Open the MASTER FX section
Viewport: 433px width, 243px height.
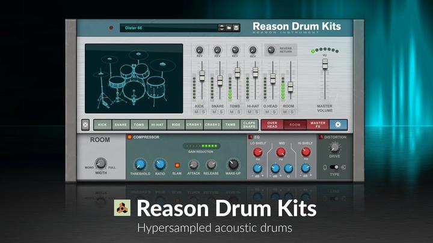point(318,125)
